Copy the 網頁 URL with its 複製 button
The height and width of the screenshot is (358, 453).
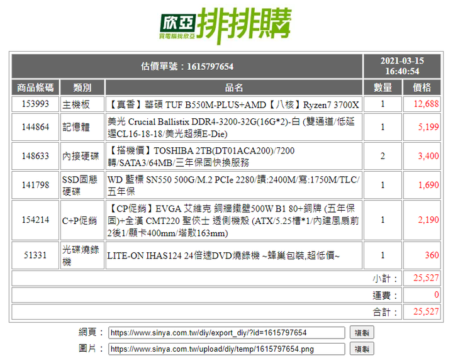pyautogui.click(x=362, y=333)
